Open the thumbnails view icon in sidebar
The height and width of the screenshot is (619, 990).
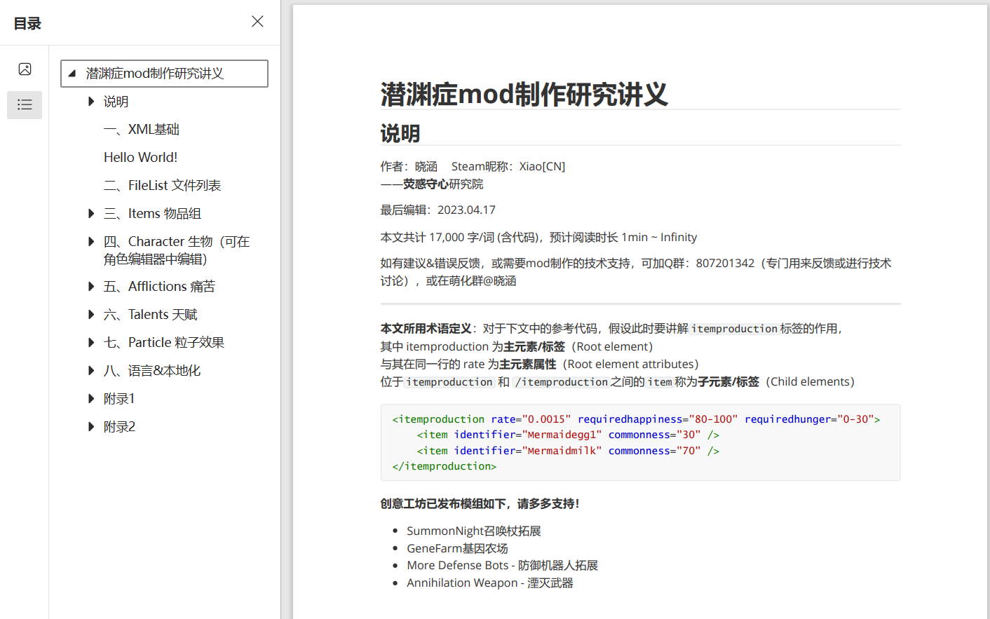(x=25, y=69)
